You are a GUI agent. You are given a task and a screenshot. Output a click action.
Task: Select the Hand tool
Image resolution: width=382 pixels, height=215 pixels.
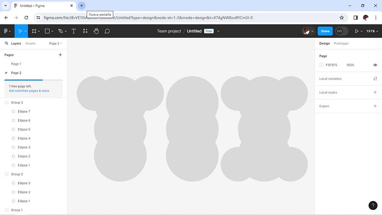[x=96, y=31]
